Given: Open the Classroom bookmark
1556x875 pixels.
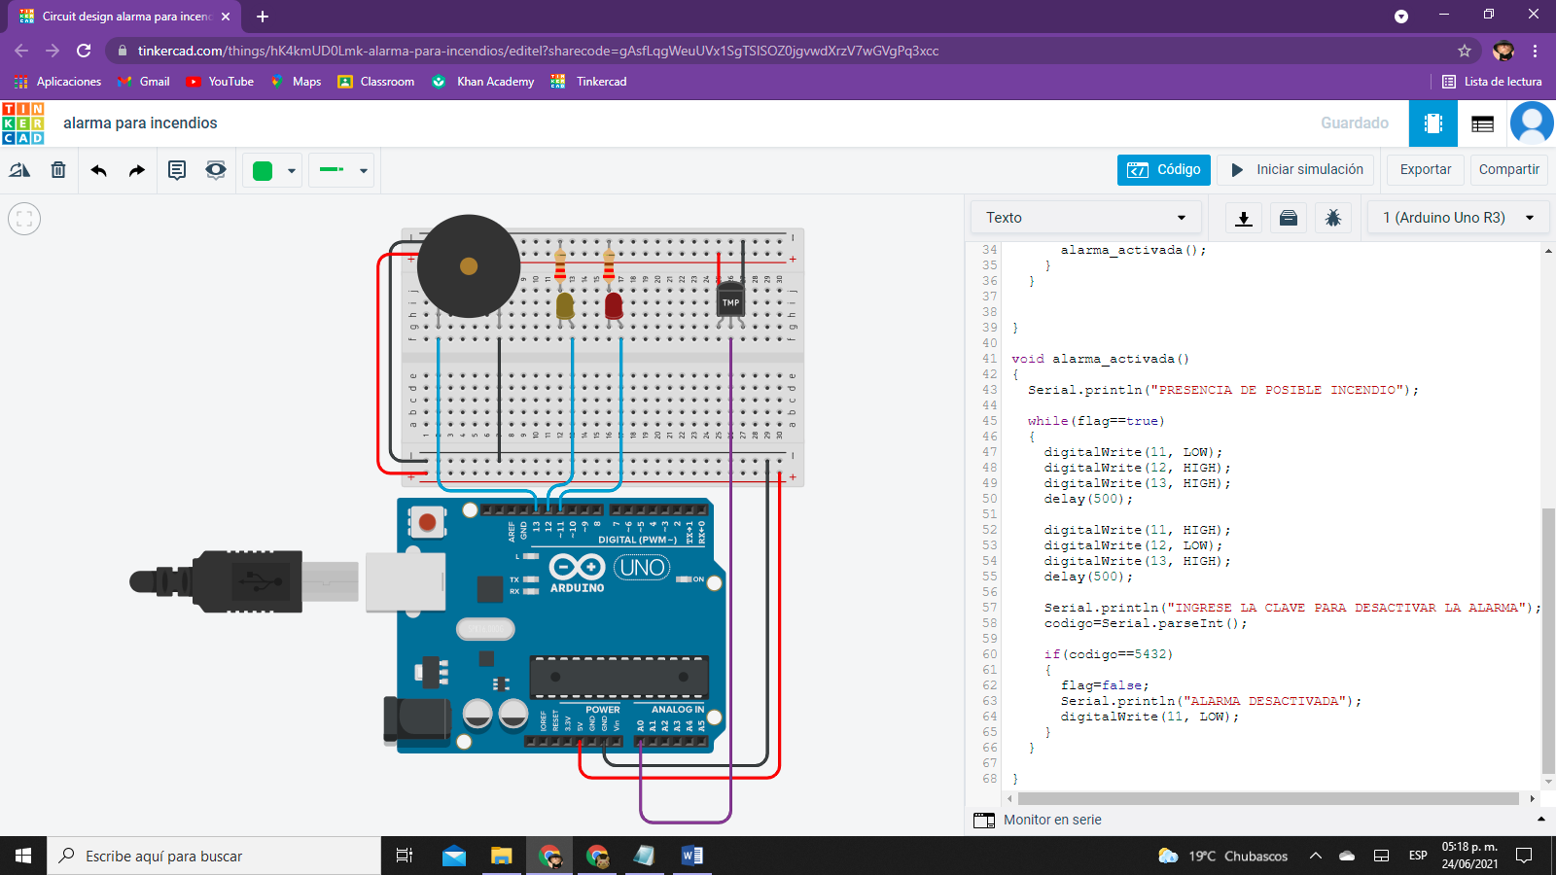Looking at the screenshot, I should coord(376,82).
